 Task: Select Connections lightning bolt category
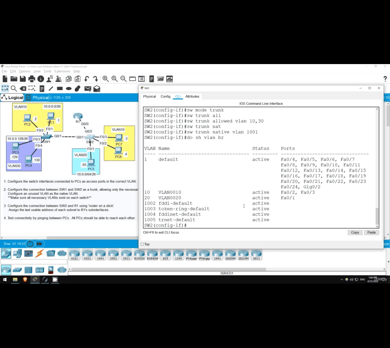coord(39,254)
